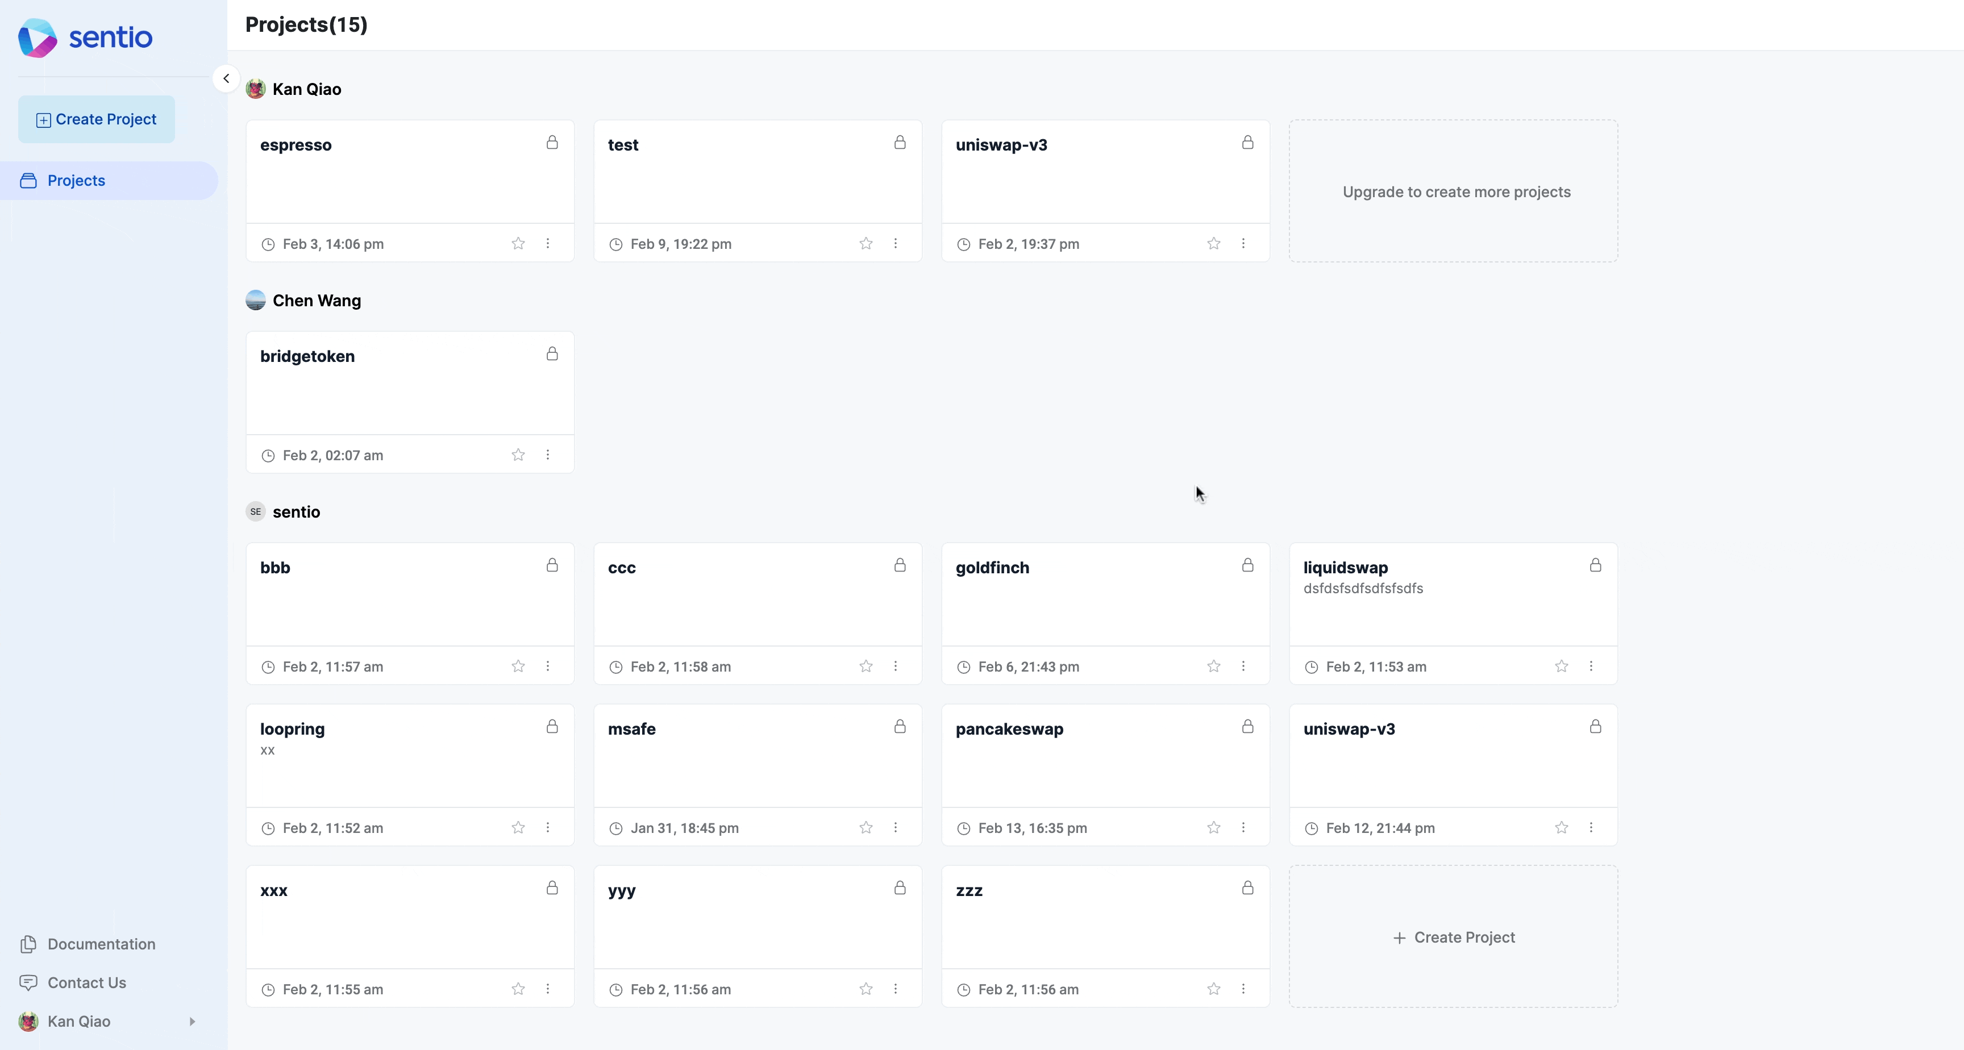
Task: Click the lock icon on espresso card
Action: [552, 143]
